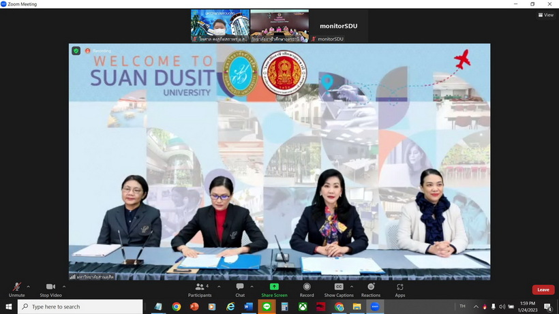Open the second Chrome profile taskbar icon

click(339, 307)
